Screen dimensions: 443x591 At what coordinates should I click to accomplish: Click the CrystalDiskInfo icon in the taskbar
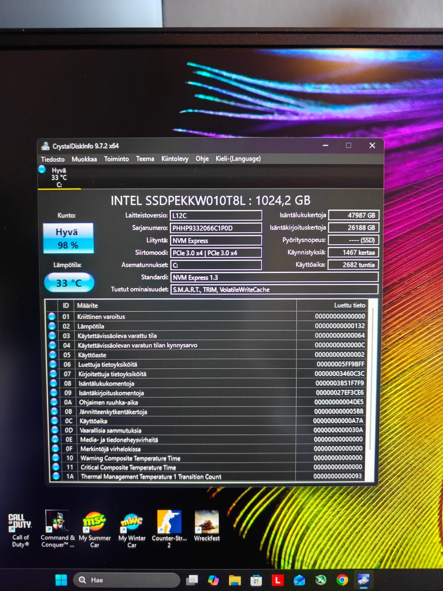[x=363, y=580]
